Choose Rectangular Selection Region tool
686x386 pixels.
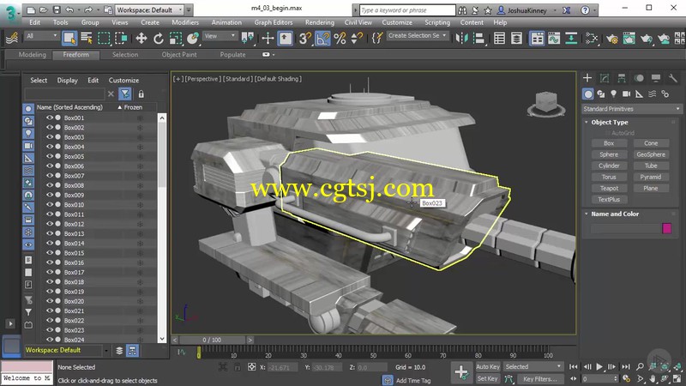pyautogui.click(x=104, y=39)
